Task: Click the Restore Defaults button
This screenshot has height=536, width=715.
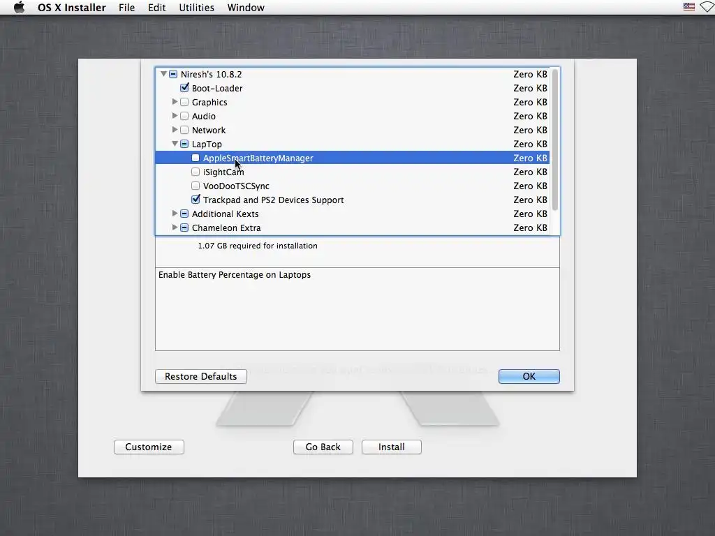Action: click(x=200, y=376)
